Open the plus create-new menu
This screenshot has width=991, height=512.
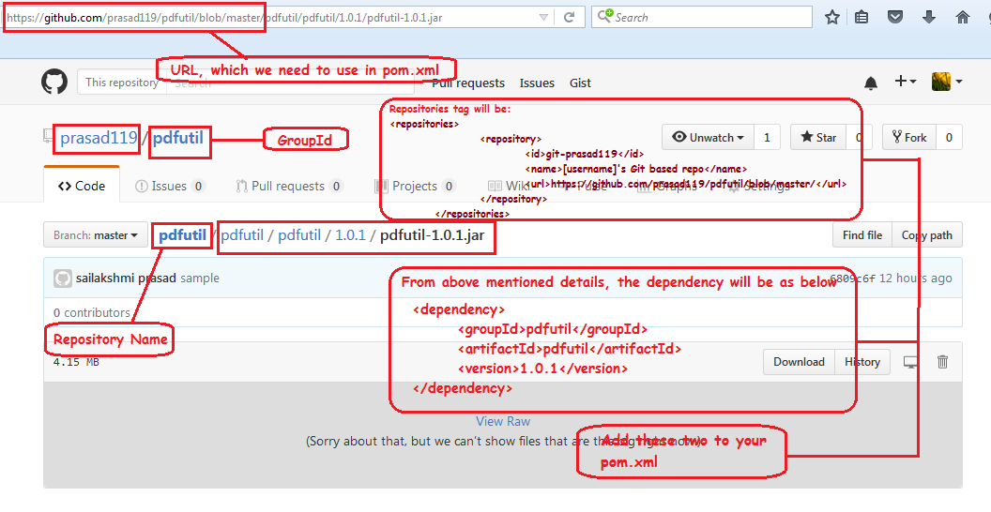[x=905, y=82]
